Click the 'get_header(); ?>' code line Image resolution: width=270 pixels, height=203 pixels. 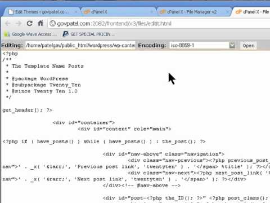click(28, 110)
